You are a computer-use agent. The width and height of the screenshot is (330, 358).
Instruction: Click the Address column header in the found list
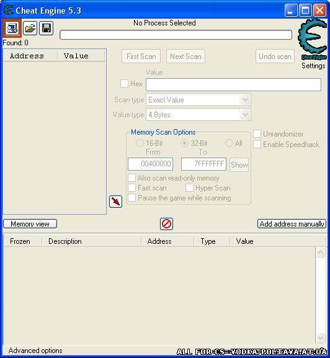(30, 56)
